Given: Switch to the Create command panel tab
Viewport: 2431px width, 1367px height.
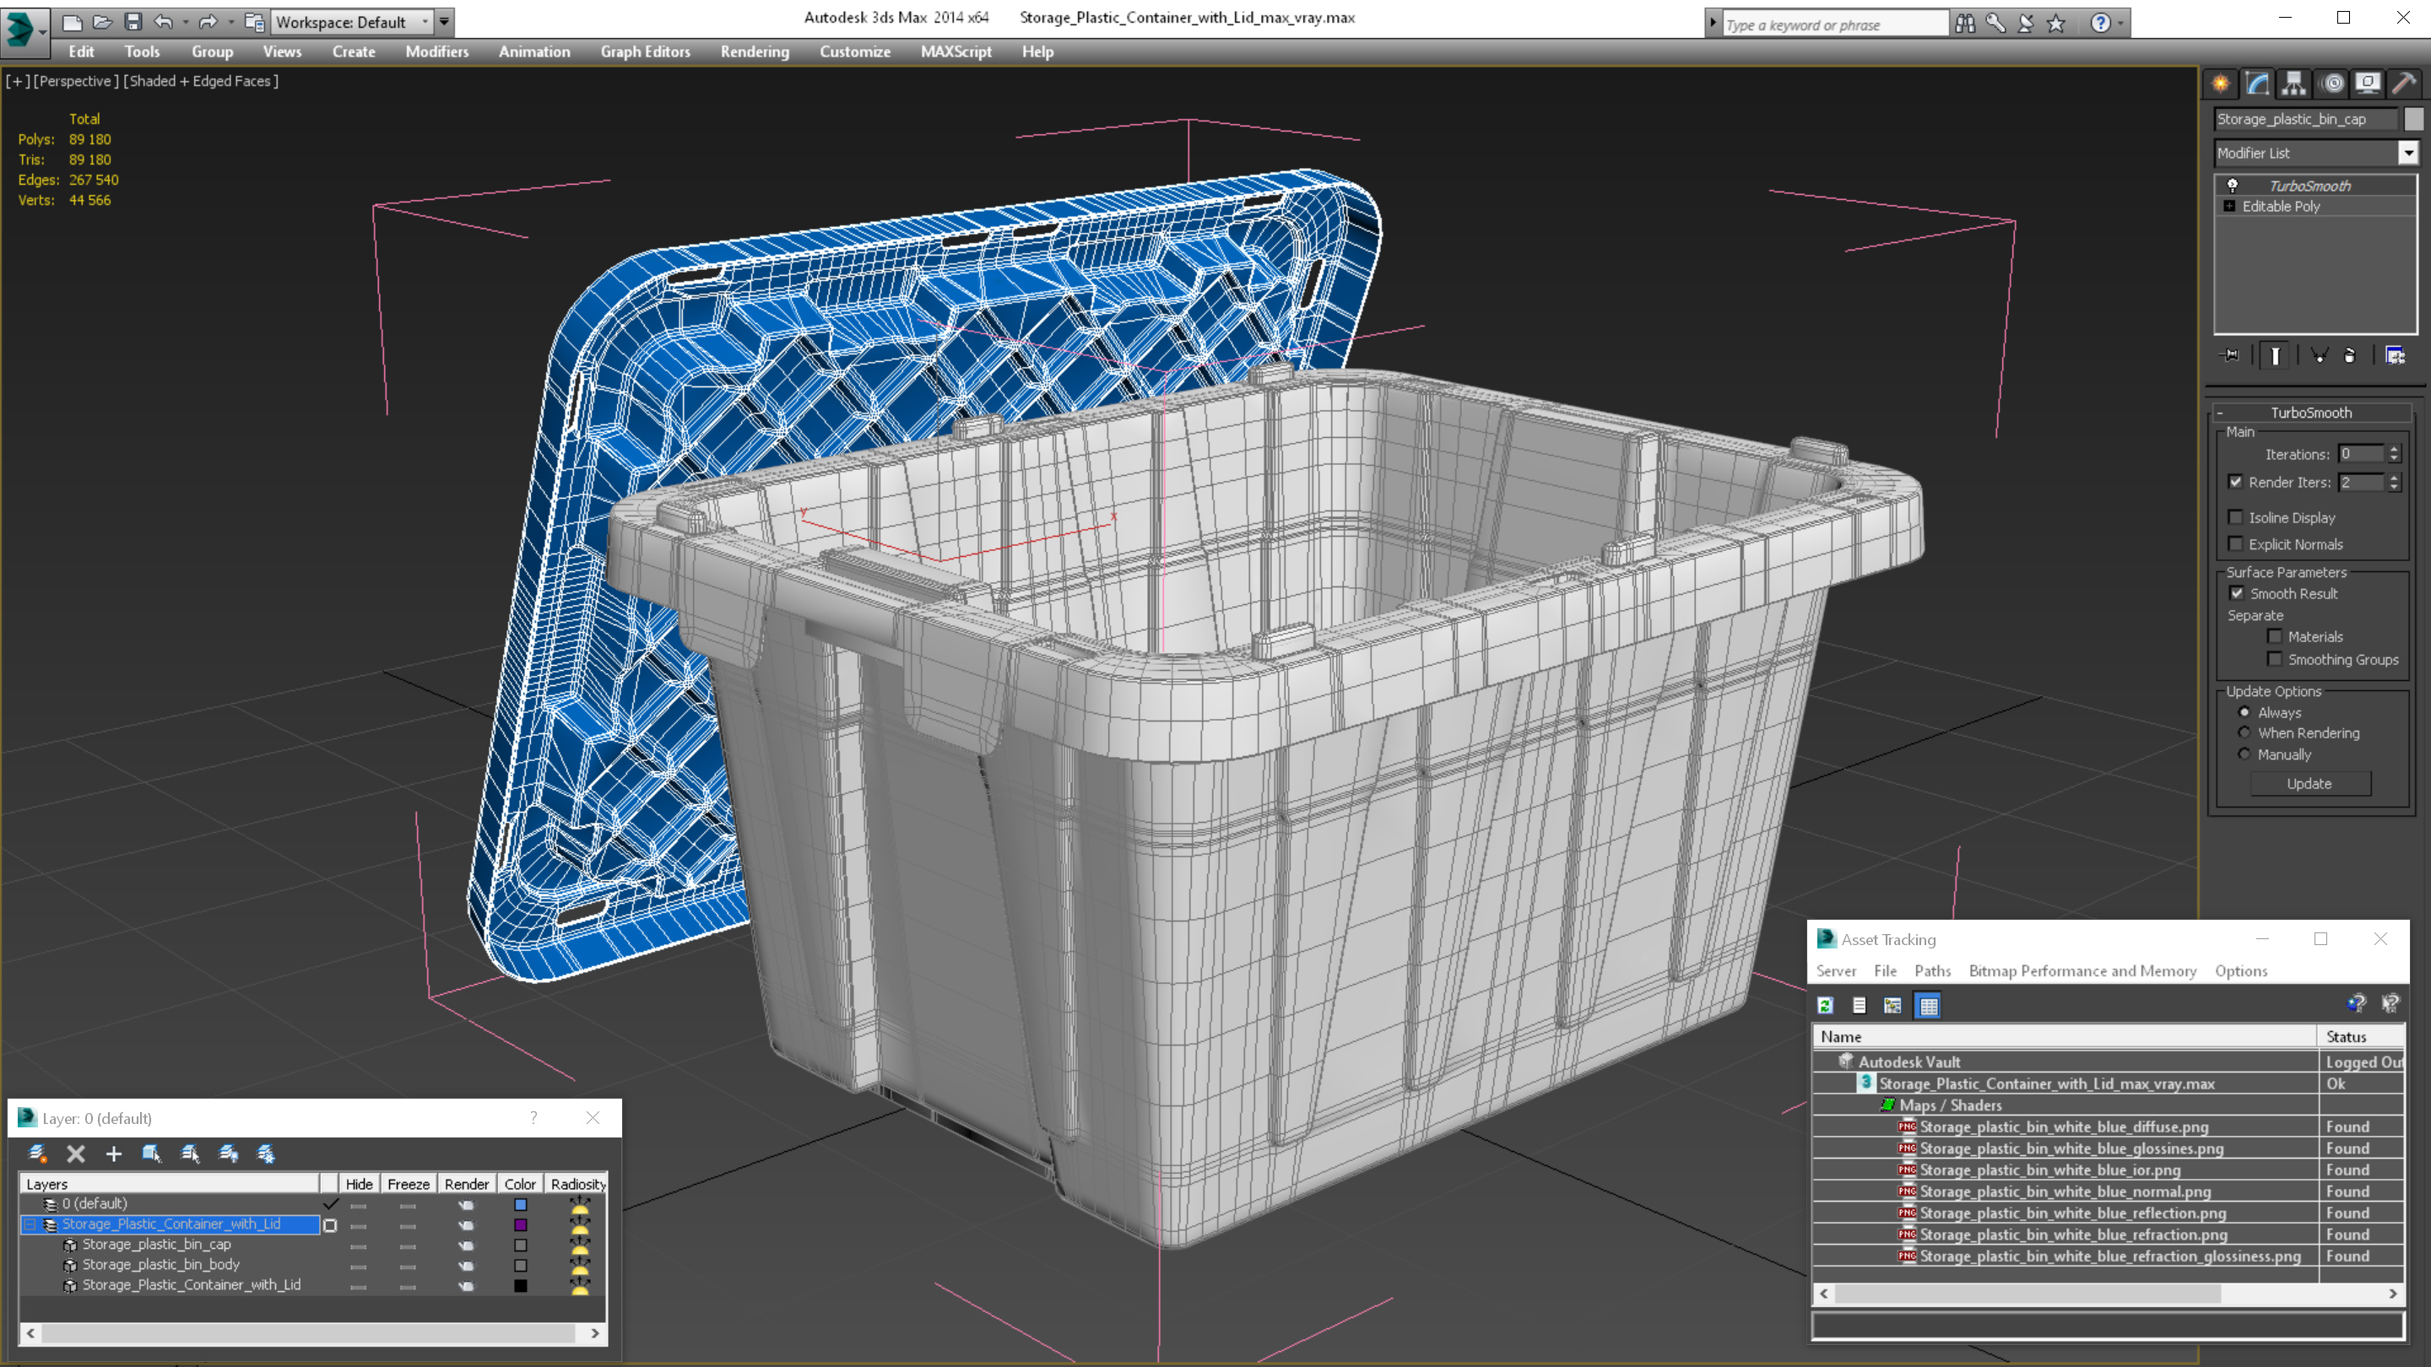Looking at the screenshot, I should (x=2221, y=84).
